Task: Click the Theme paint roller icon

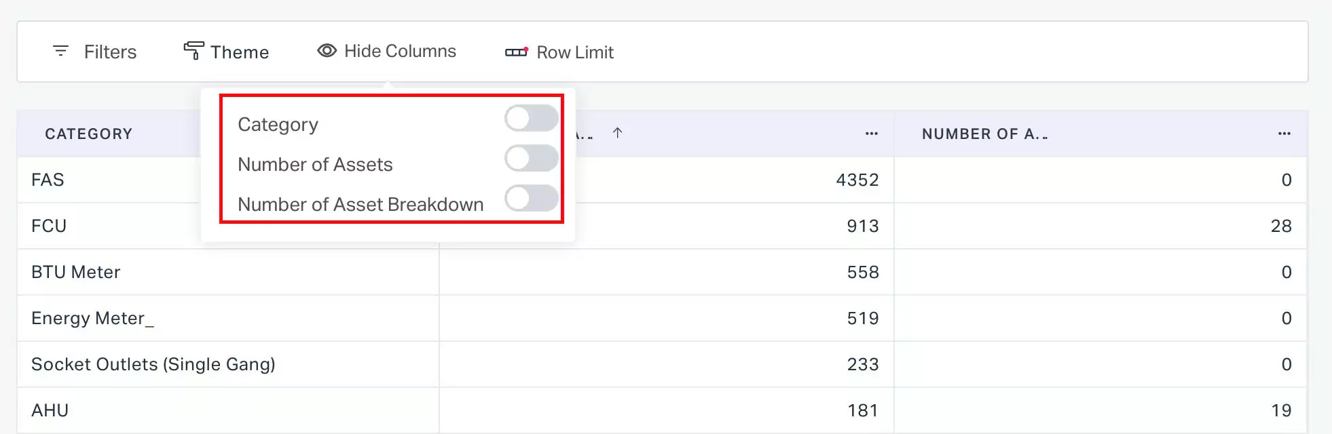Action: point(193,51)
